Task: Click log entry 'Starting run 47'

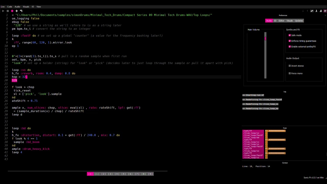Action: click(253, 95)
